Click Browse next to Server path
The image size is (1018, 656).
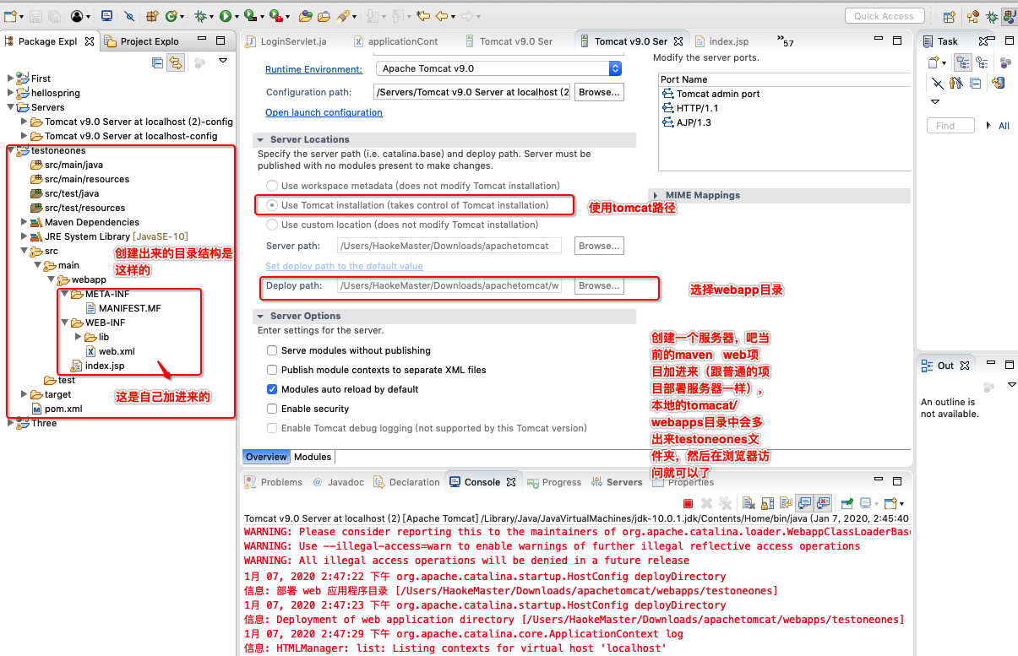point(599,246)
